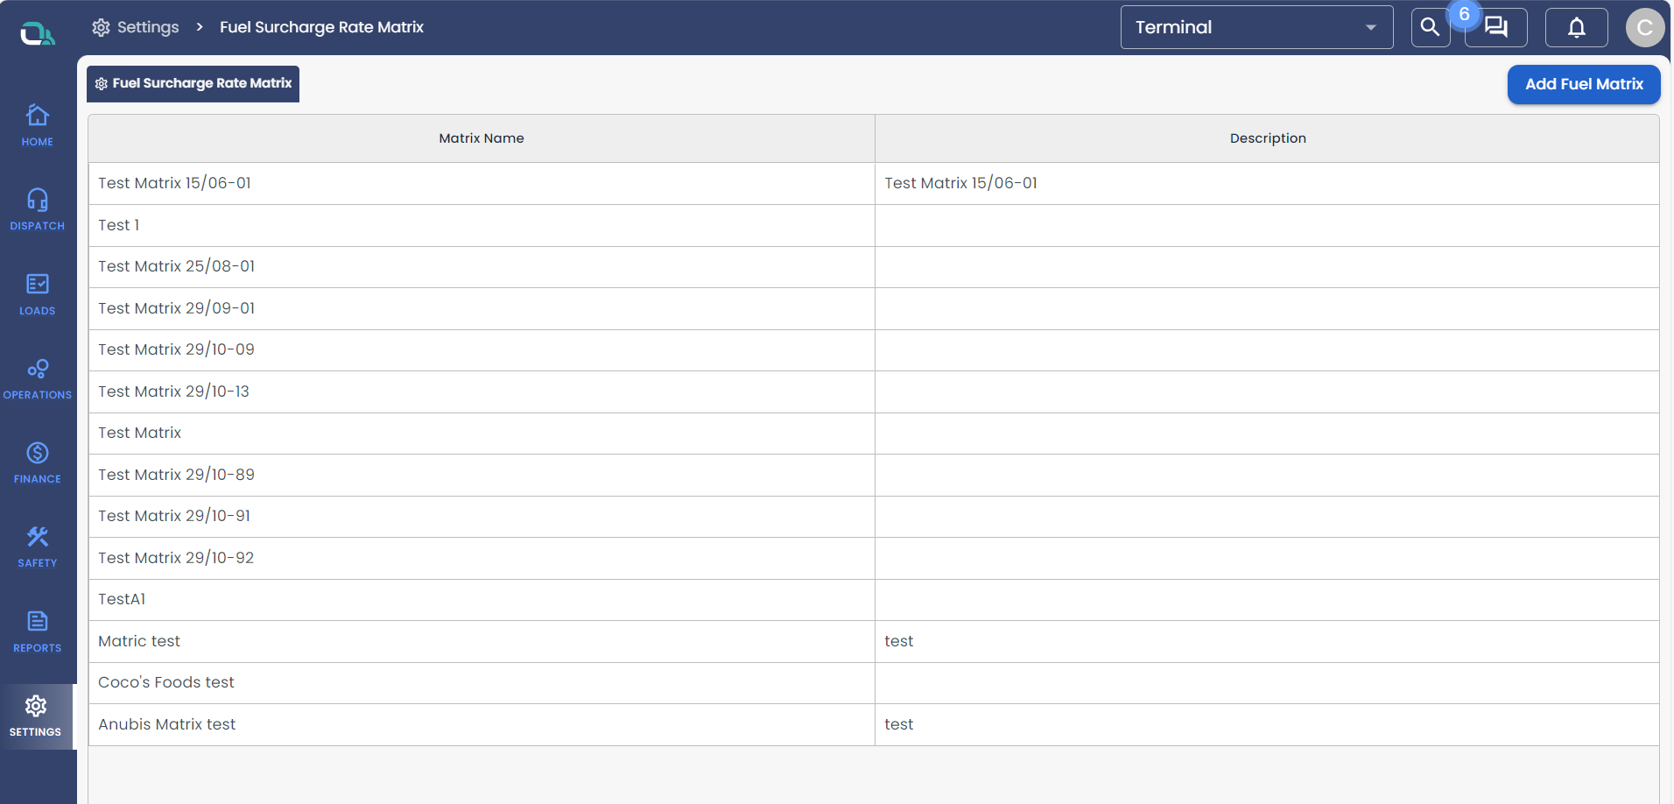Click the Add Fuel Matrix button

point(1583,84)
